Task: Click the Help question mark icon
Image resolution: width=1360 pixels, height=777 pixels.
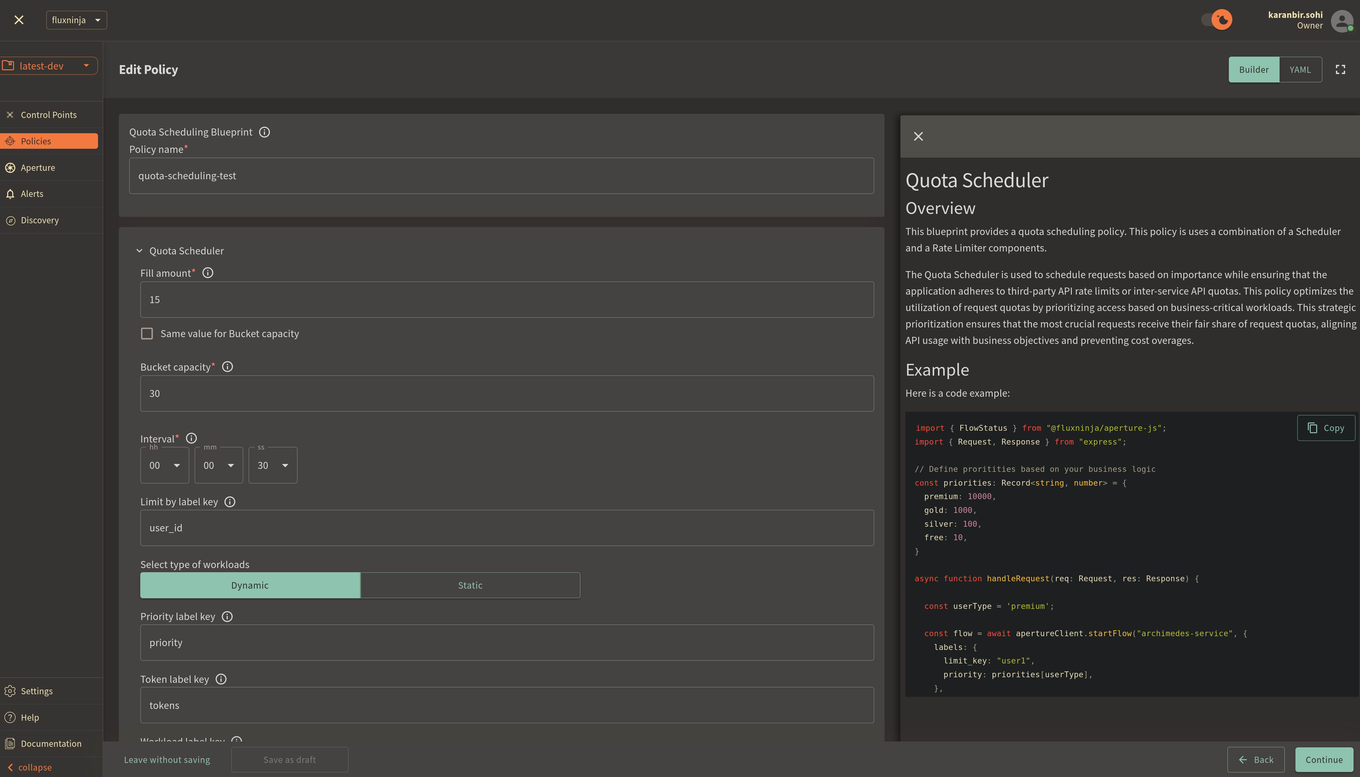Action: click(x=10, y=717)
